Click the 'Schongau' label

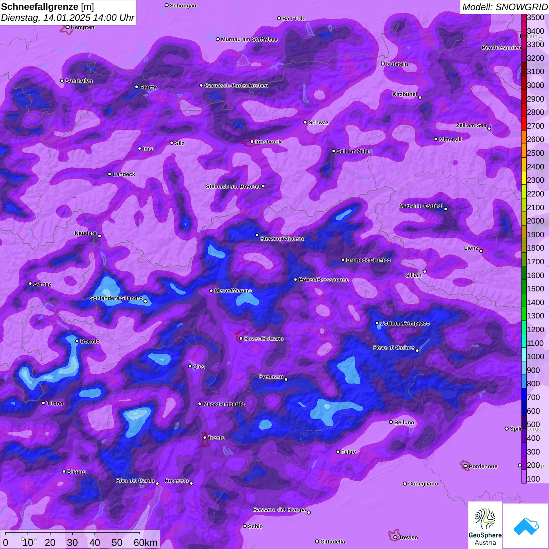coord(183,5)
